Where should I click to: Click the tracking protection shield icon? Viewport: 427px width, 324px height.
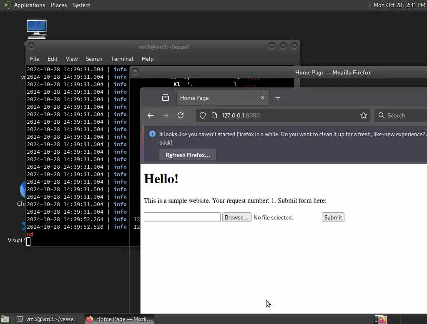tap(203, 116)
